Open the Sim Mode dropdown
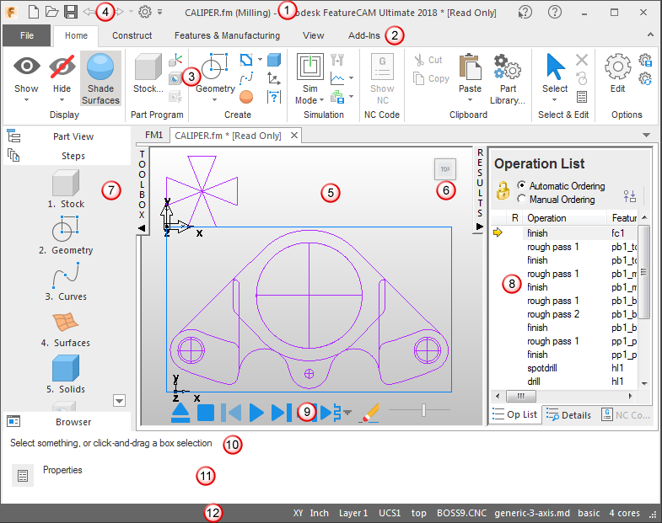The height and width of the screenshot is (523, 662). tap(321, 100)
